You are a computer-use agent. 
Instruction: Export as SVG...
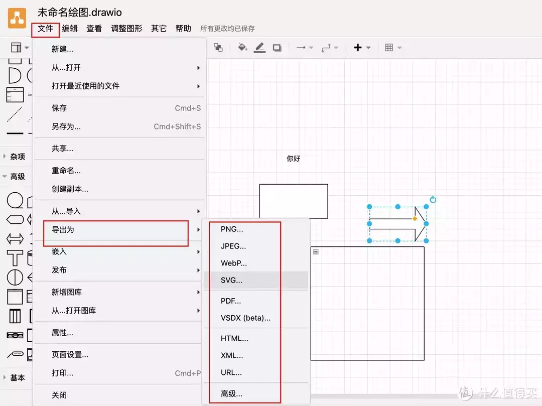(x=256, y=280)
